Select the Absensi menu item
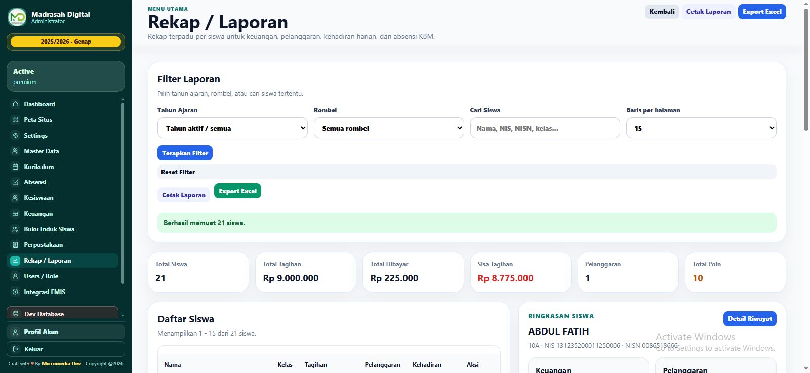Screen dimensions: 810x373 coord(63,182)
